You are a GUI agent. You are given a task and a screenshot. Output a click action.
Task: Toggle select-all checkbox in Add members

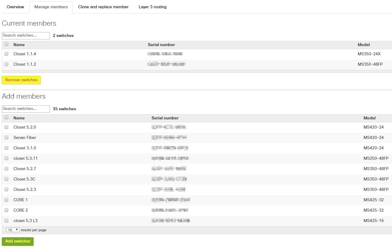6,118
